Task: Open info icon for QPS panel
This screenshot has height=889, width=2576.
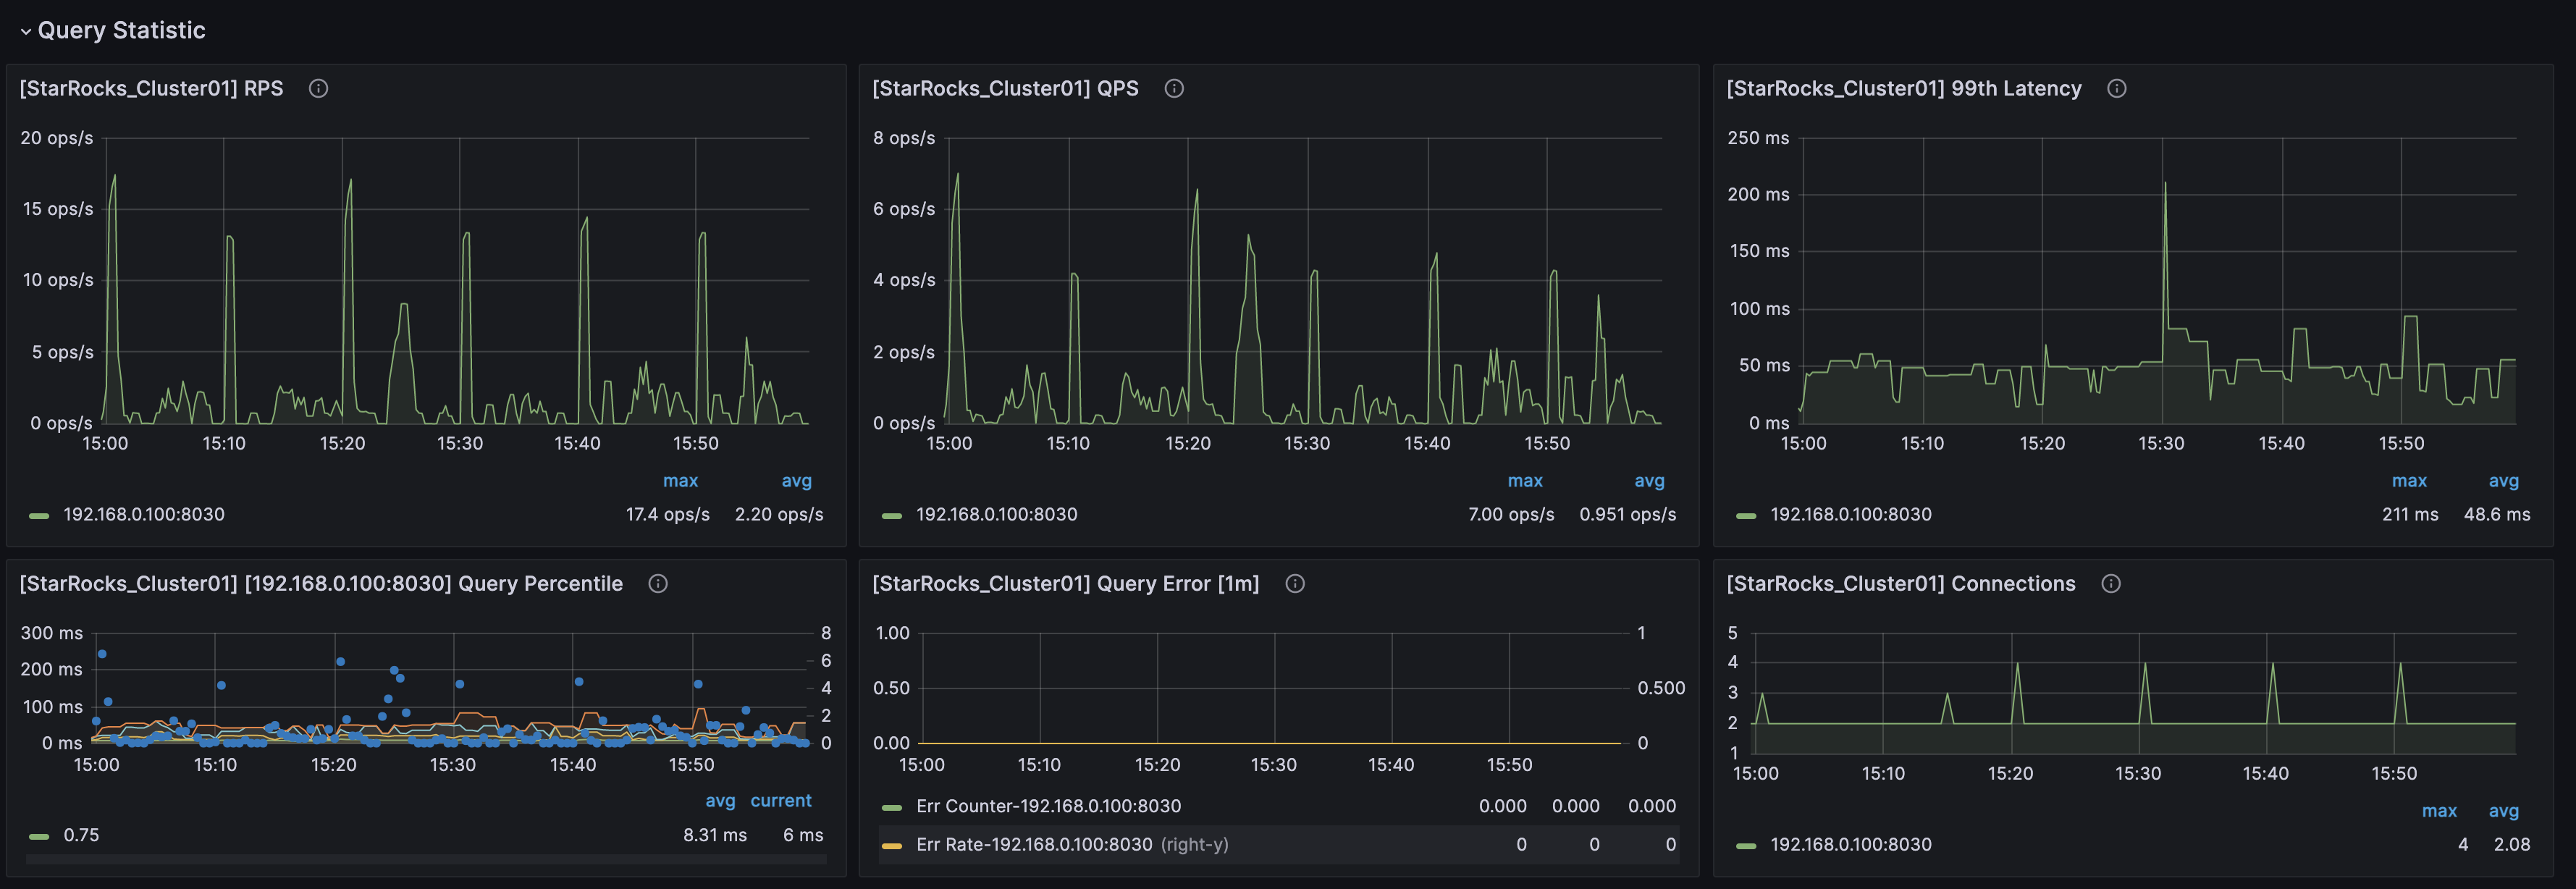Action: click(x=1174, y=89)
